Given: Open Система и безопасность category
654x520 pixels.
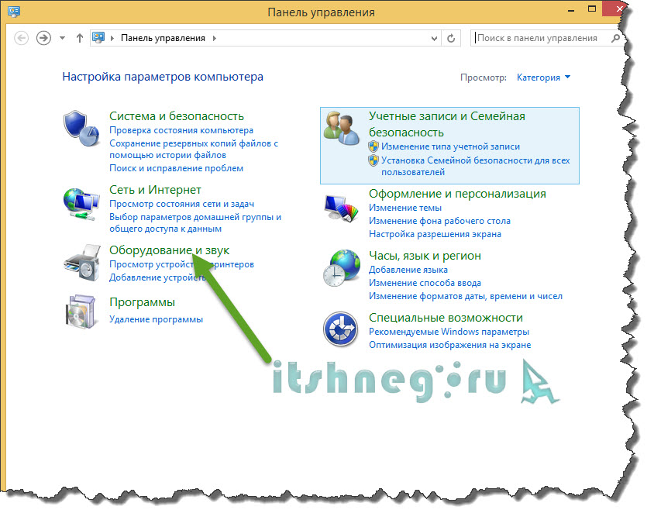Looking at the screenshot, I should point(177,116).
